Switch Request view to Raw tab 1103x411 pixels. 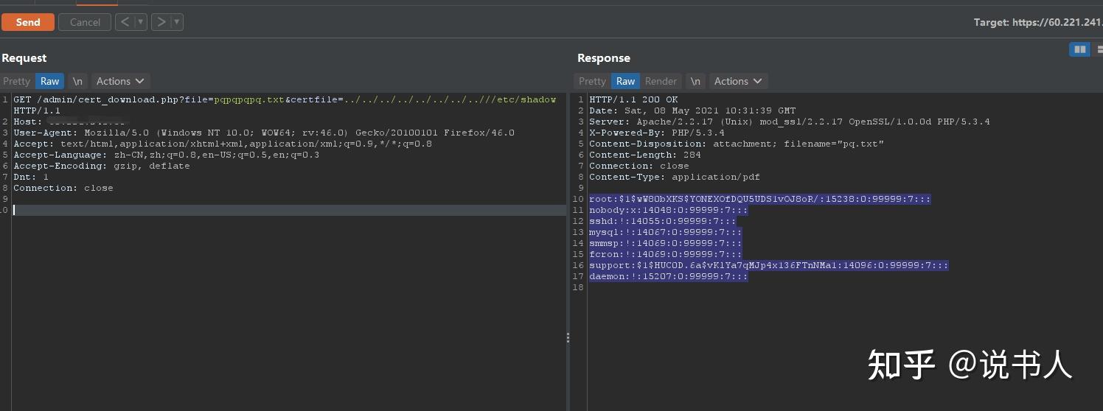coord(50,81)
